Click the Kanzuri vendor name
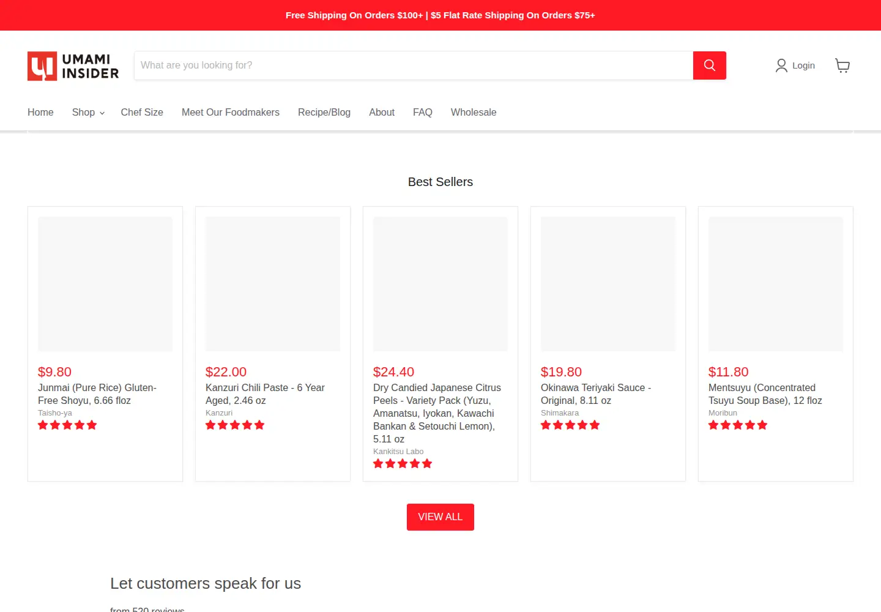Image resolution: width=881 pixels, height=612 pixels. (219, 413)
